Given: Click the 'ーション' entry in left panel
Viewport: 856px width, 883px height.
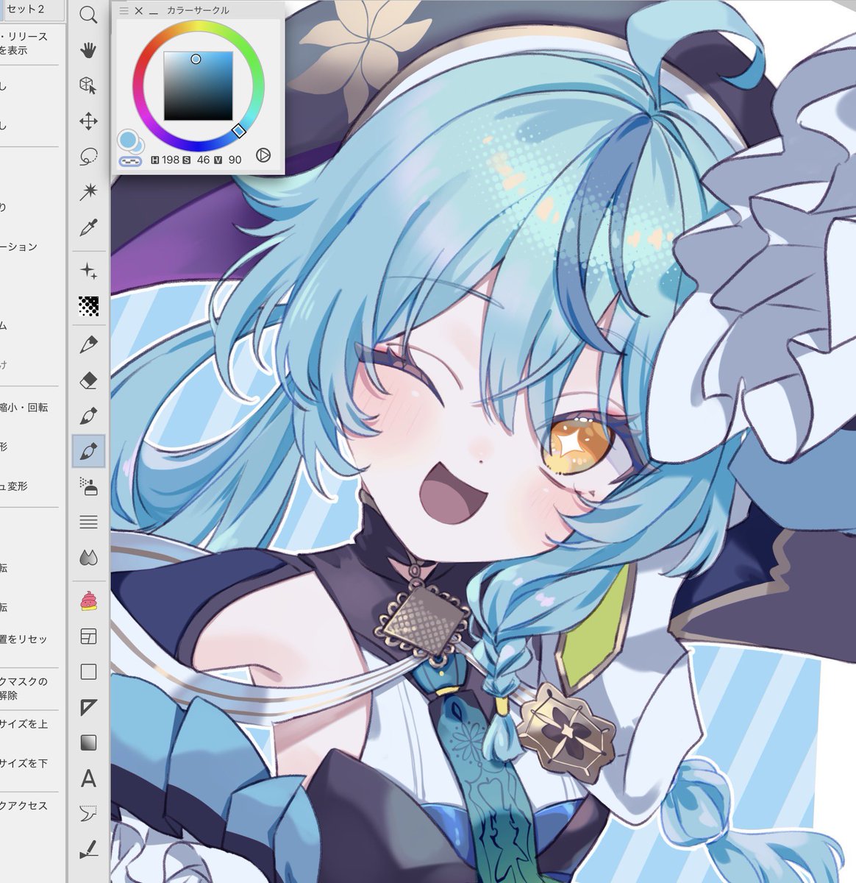Looking at the screenshot, I should (19, 247).
